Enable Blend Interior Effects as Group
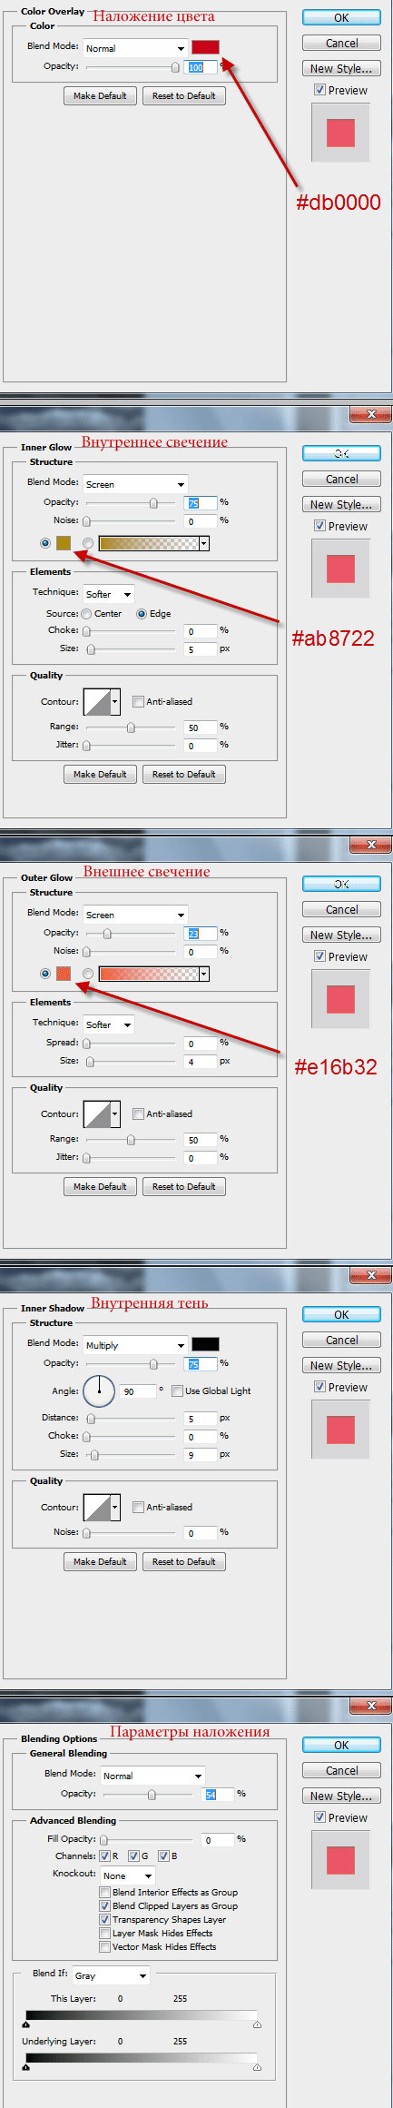Viewport: 393px width, 2108px height. pos(104,1893)
